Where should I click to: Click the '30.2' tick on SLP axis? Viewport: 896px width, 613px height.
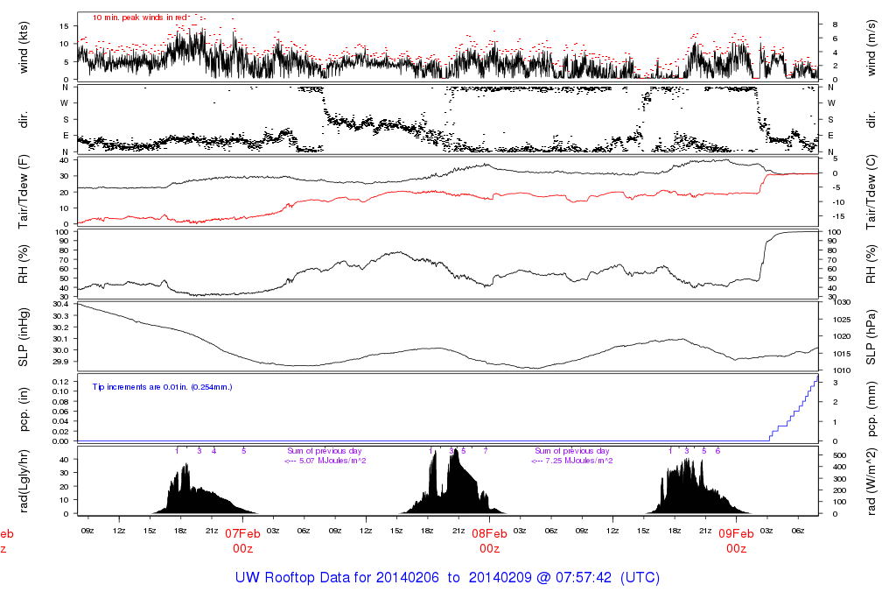(60, 328)
